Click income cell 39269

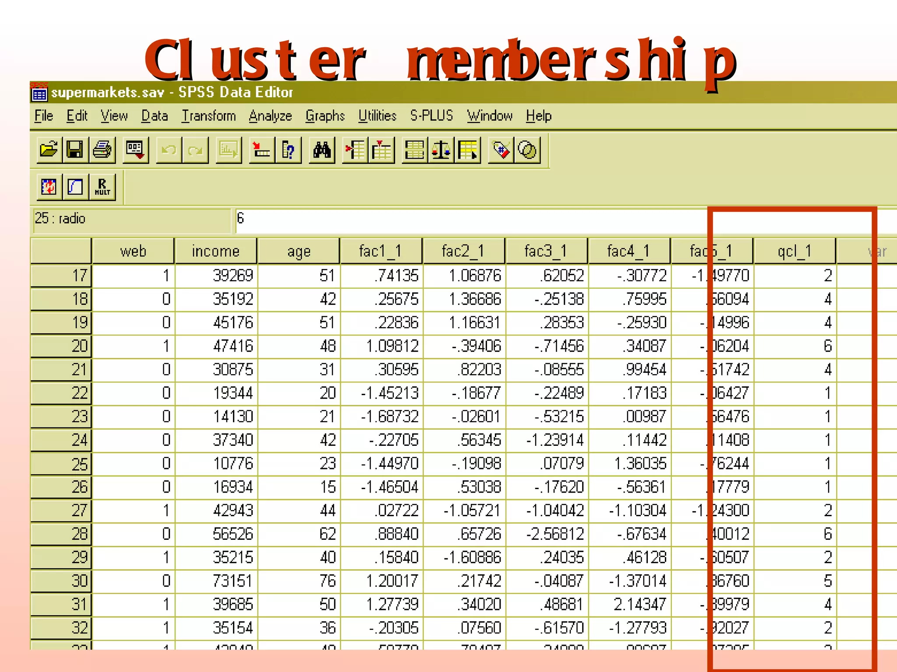tap(216, 276)
